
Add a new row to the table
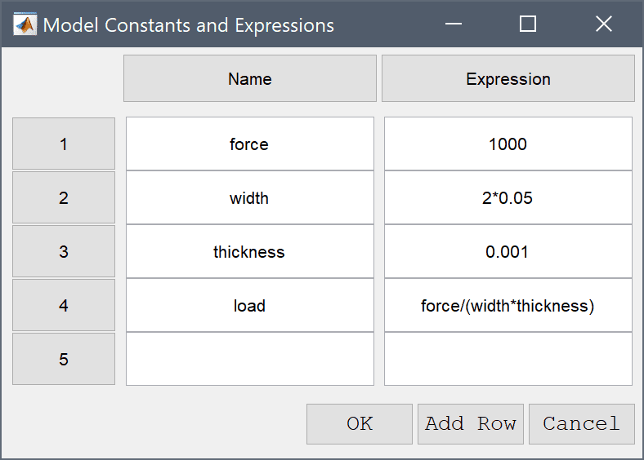[x=471, y=424]
